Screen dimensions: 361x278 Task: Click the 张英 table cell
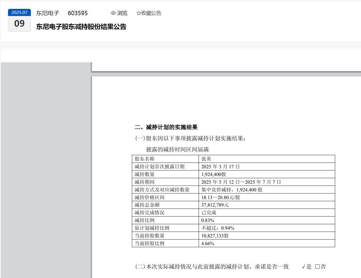tap(267, 159)
